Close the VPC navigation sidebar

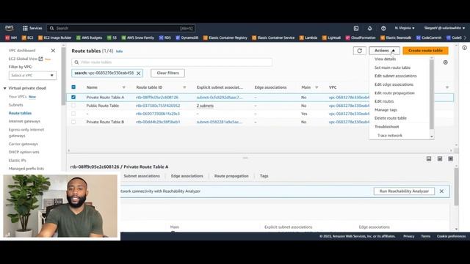53,51
